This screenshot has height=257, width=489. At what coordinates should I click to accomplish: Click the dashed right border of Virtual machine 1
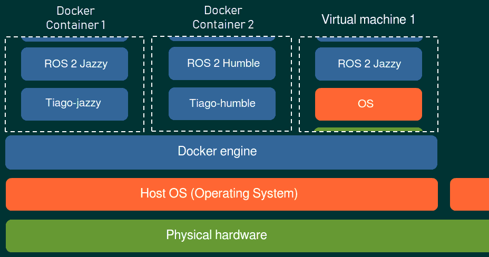point(438,84)
